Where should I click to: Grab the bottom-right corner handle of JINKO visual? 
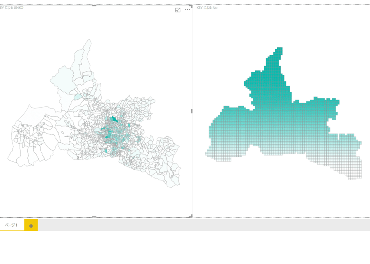click(191, 216)
